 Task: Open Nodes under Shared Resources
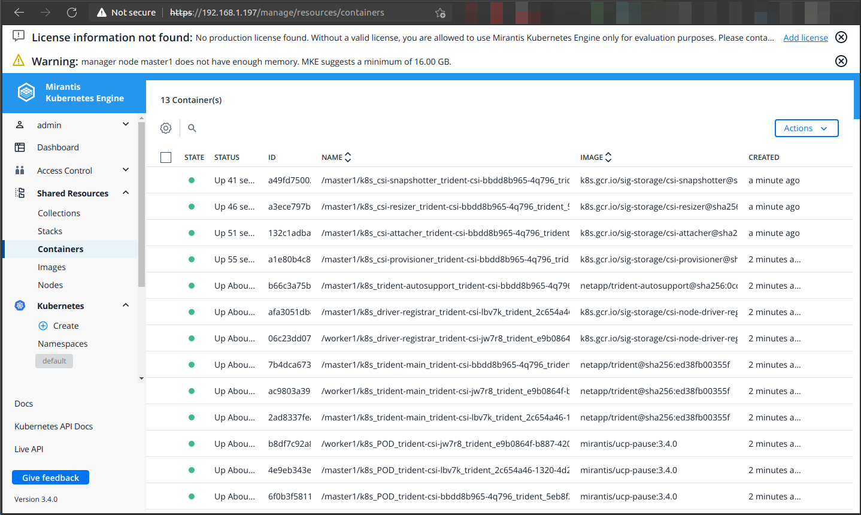(x=50, y=285)
